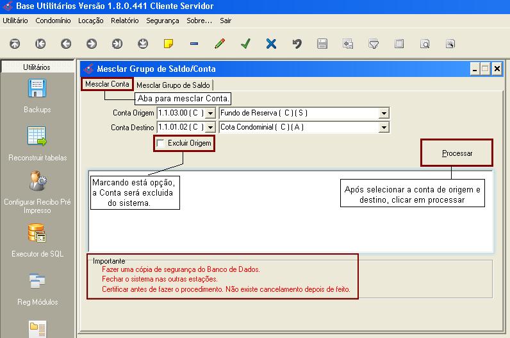Viewport: 510px width, 338px height.
Task: Open the Locação menu
Action: click(x=91, y=21)
